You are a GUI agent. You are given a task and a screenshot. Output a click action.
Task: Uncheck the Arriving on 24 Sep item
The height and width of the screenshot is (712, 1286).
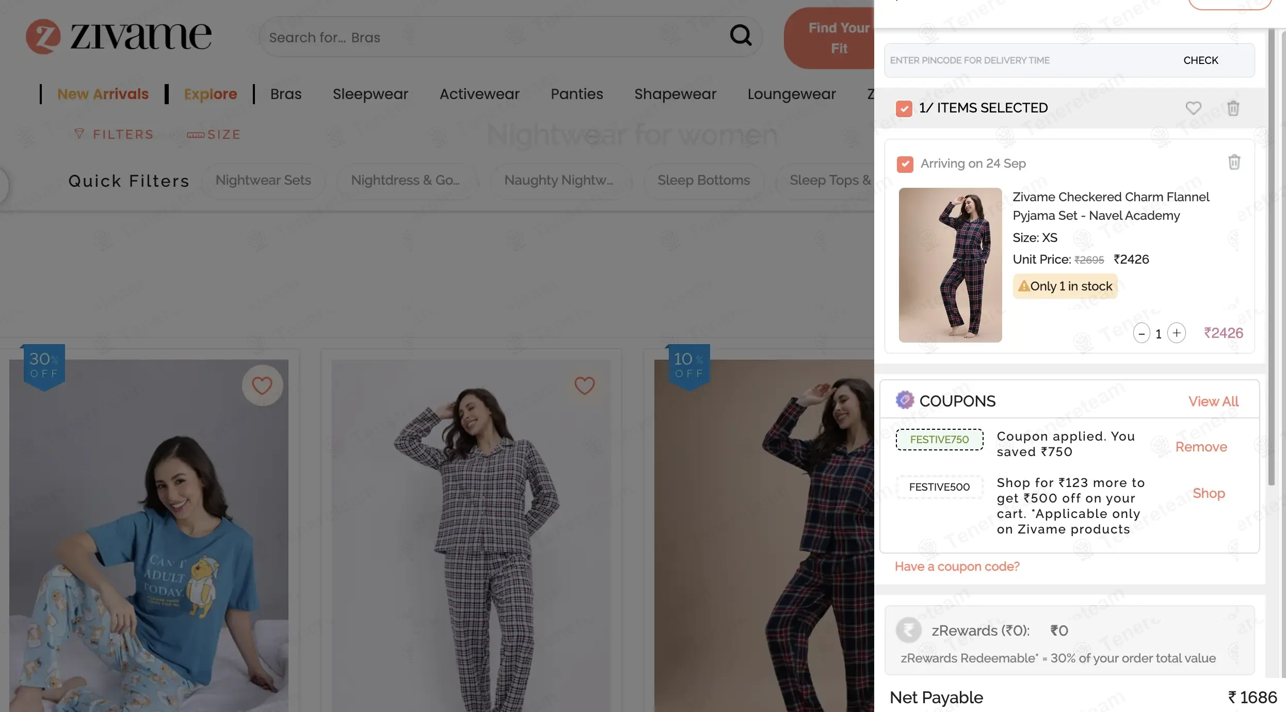(905, 164)
